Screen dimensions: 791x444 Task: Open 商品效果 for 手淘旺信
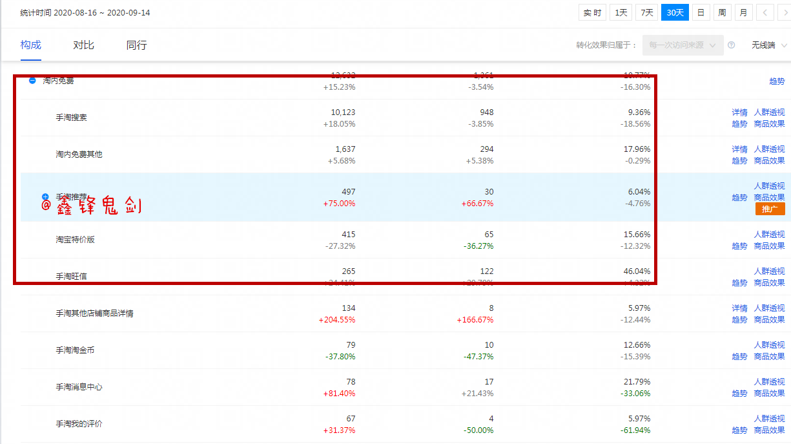(x=769, y=283)
